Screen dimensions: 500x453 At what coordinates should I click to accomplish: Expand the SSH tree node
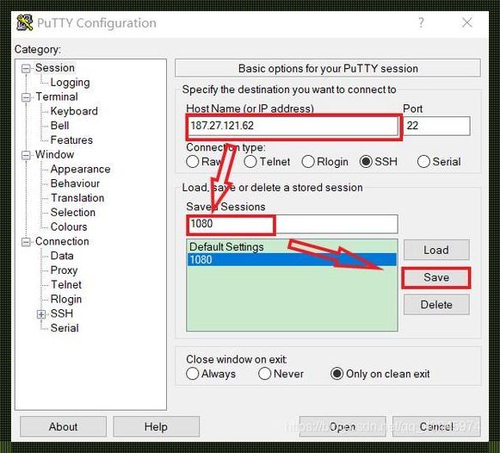click(41, 314)
